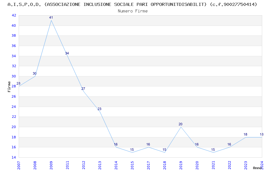Click y-axis value 36
265x171 pixels.
click(14, 46)
